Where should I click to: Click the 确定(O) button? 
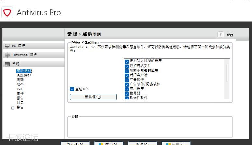109,143
